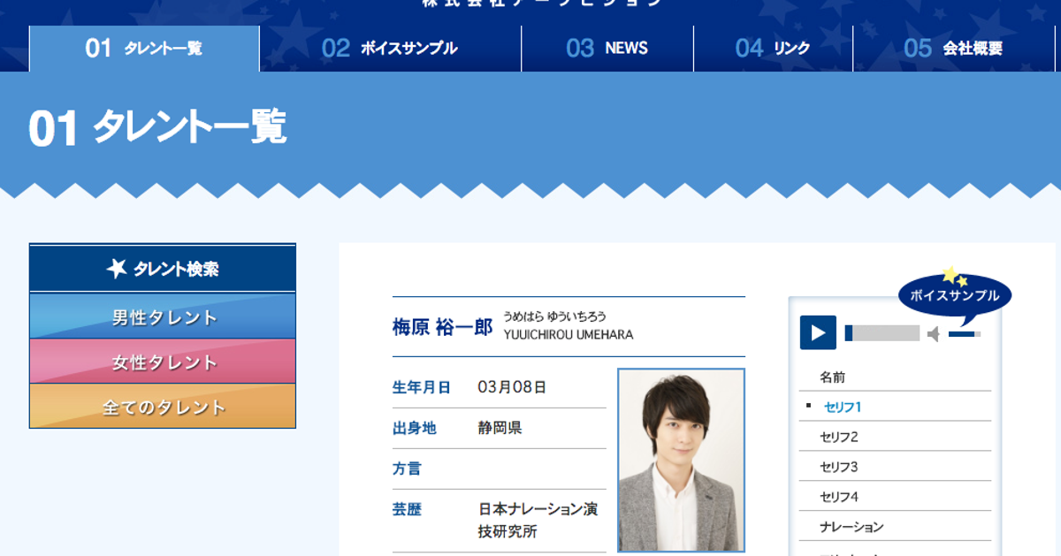Click the birthday value 03月08日
Image resolution: width=1061 pixels, height=556 pixels.
click(512, 387)
